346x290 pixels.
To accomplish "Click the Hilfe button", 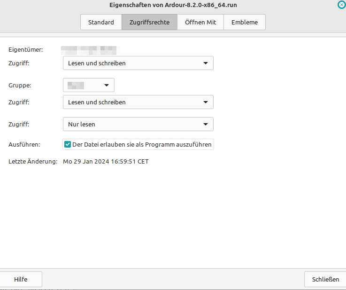I will [21, 279].
